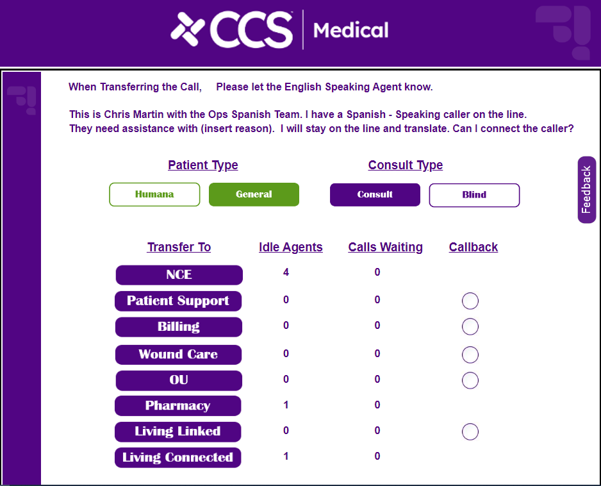
Task: Select callback for Patient Support
Action: point(470,301)
